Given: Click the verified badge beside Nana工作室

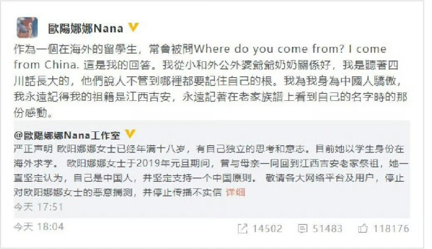Looking at the screenshot, I should (x=130, y=134).
